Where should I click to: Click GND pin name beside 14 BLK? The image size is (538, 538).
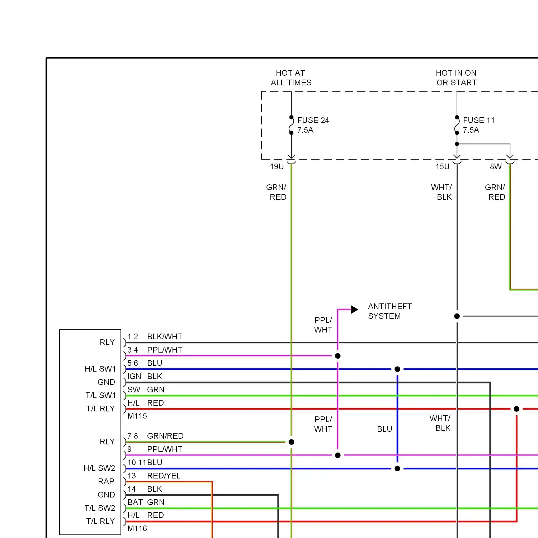(106, 495)
